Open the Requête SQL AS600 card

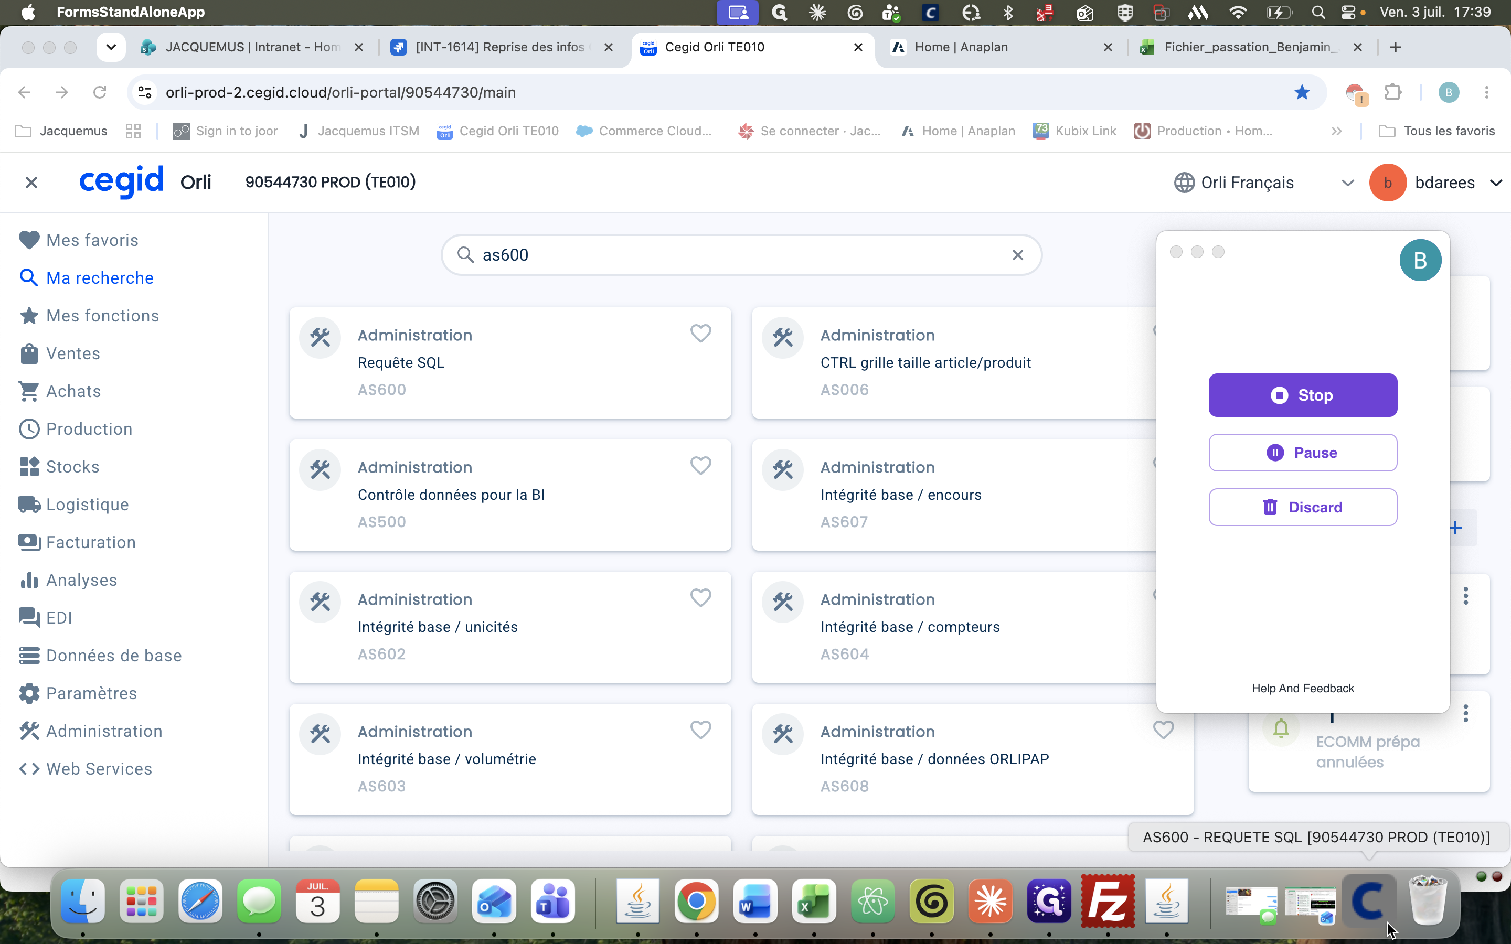coord(510,363)
